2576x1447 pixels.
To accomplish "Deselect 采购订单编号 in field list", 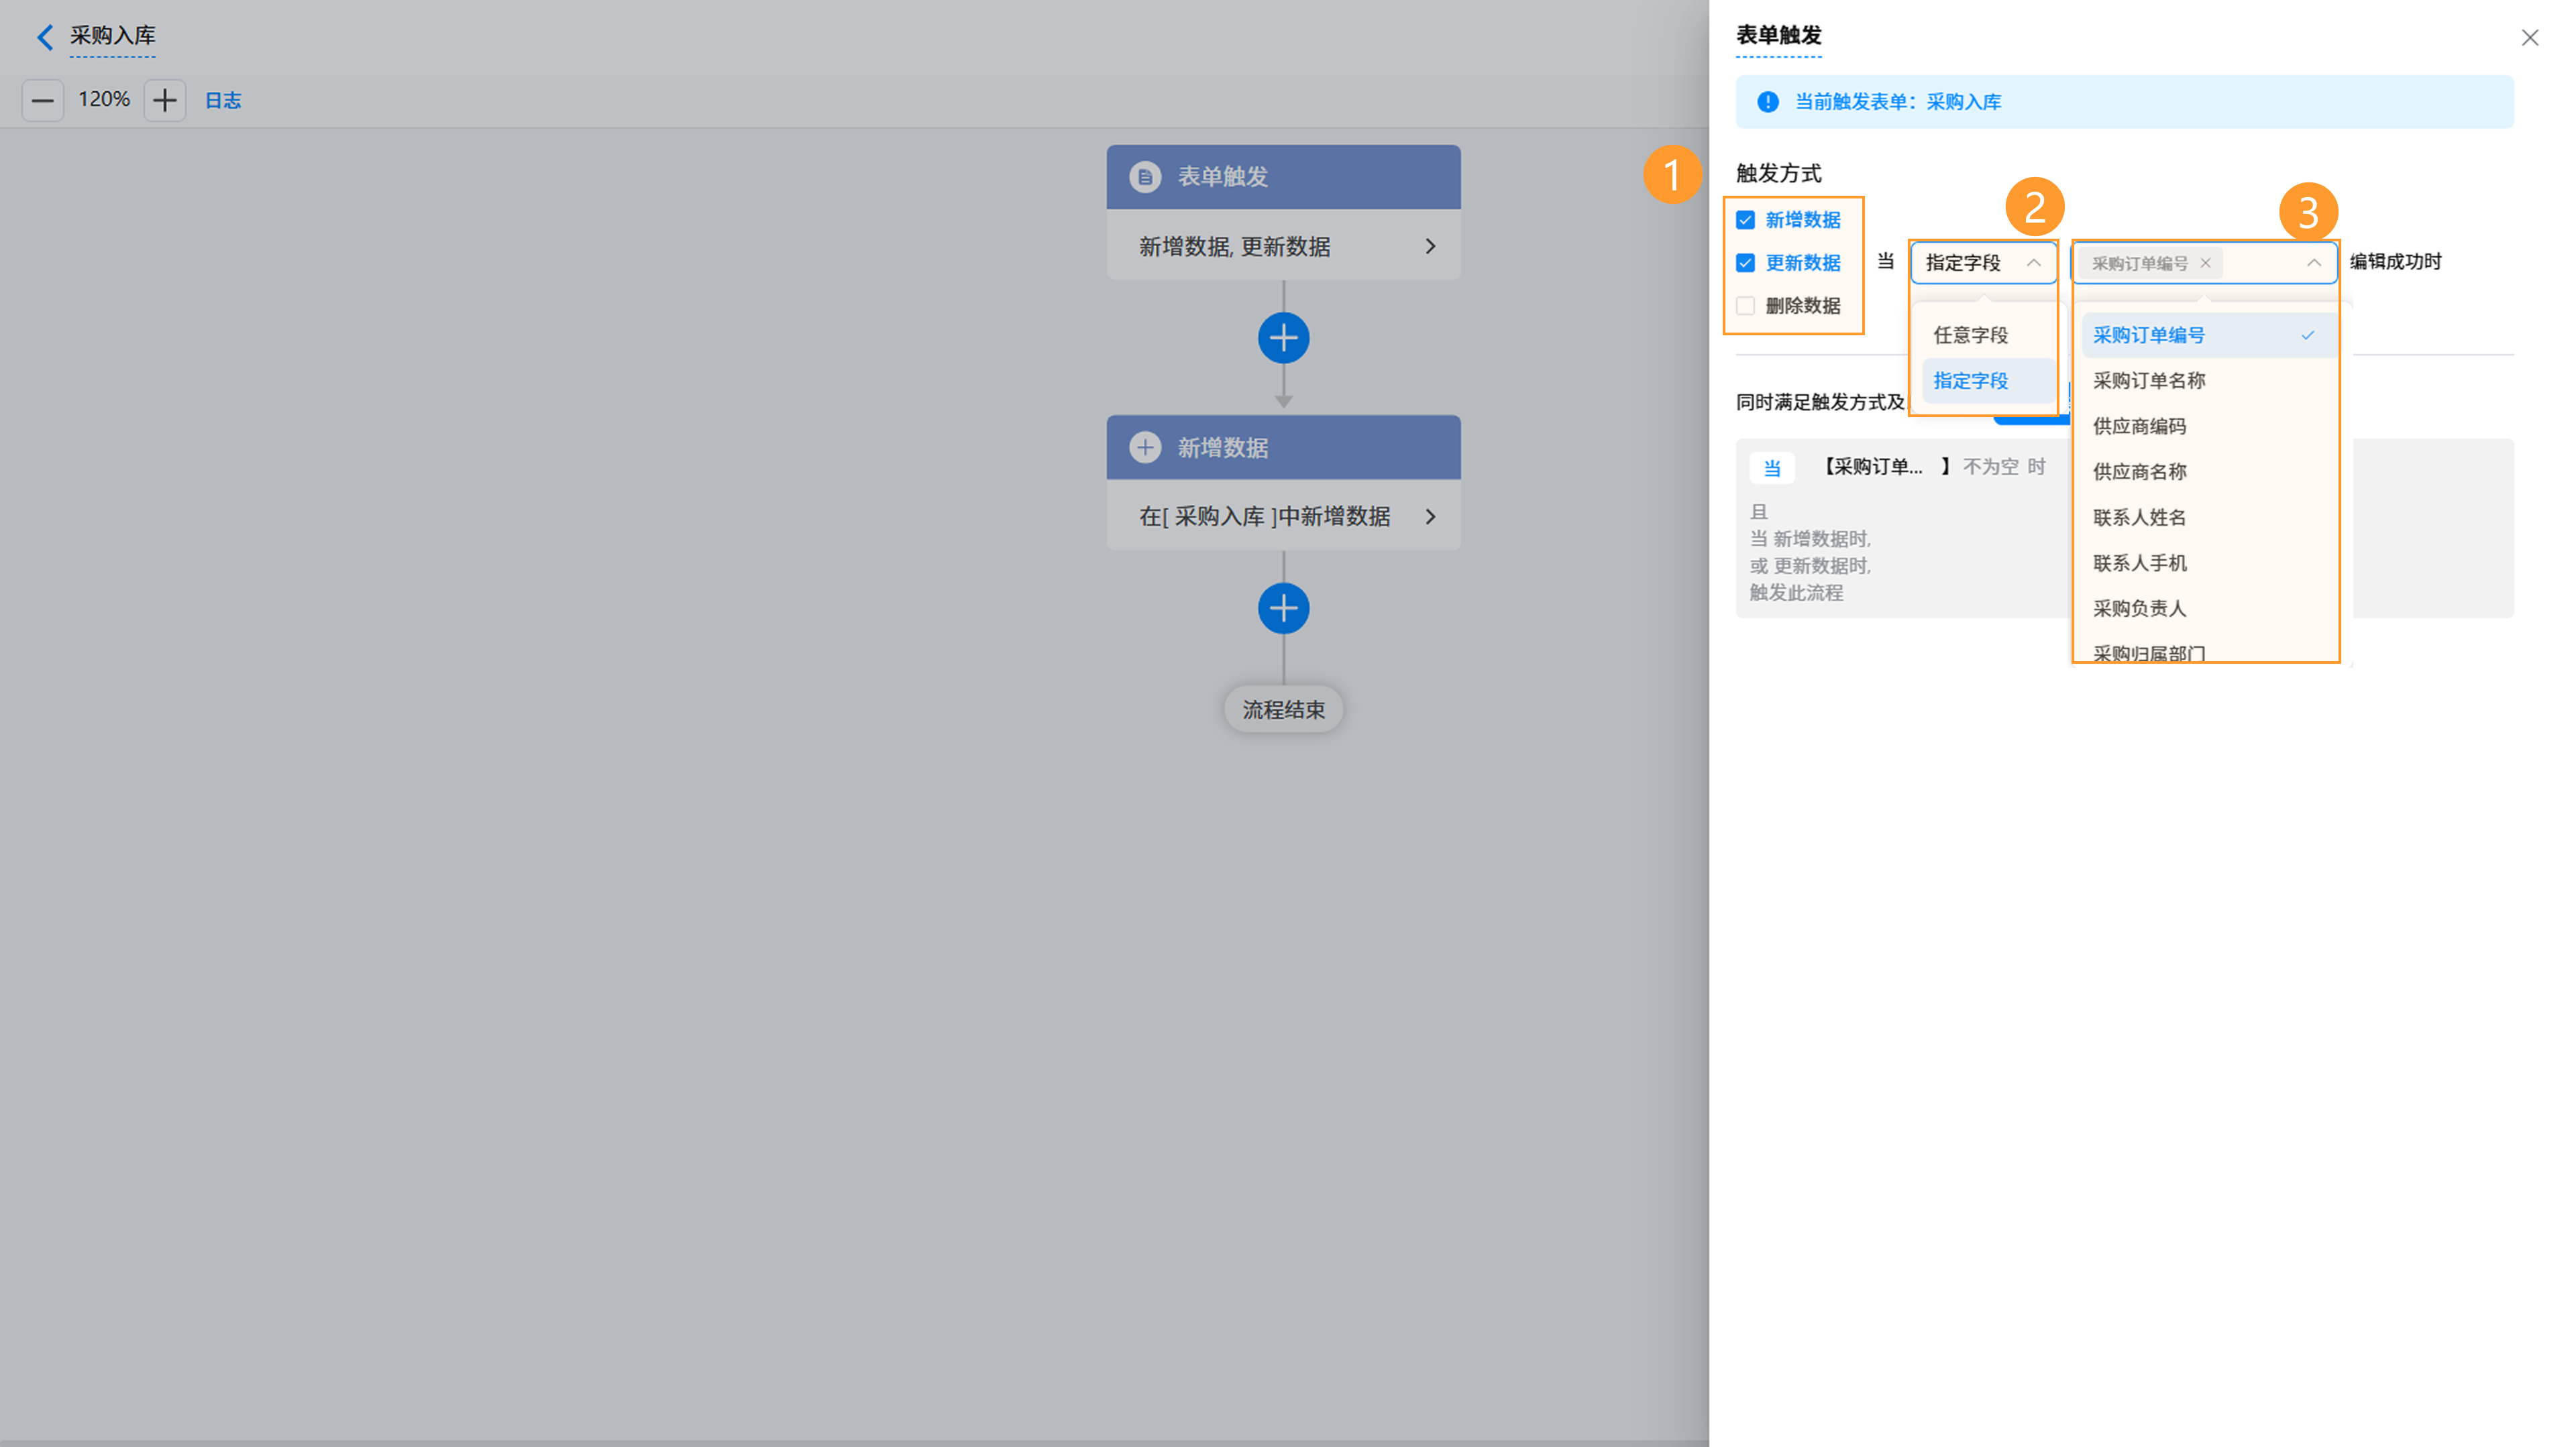I will tap(2208, 335).
